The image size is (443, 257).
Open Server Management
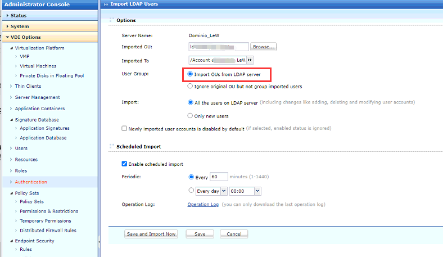[37, 97]
